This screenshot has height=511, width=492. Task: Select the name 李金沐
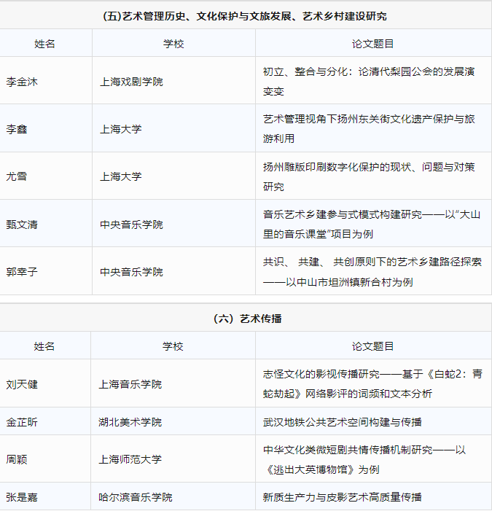[x=22, y=82]
